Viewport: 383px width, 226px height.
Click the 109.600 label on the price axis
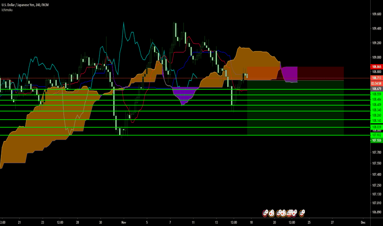coord(376,14)
